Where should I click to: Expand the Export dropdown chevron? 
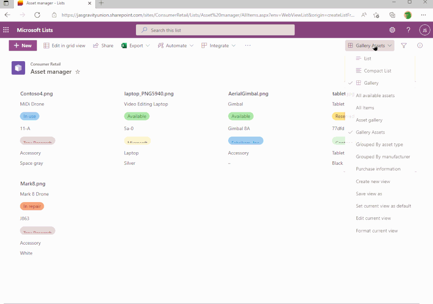(147, 46)
